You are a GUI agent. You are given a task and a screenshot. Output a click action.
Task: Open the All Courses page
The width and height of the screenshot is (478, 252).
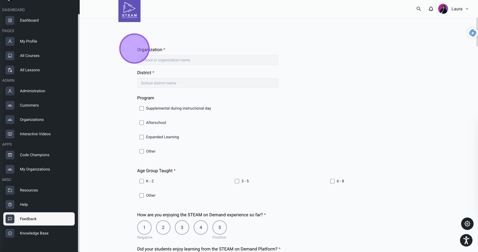29,56
